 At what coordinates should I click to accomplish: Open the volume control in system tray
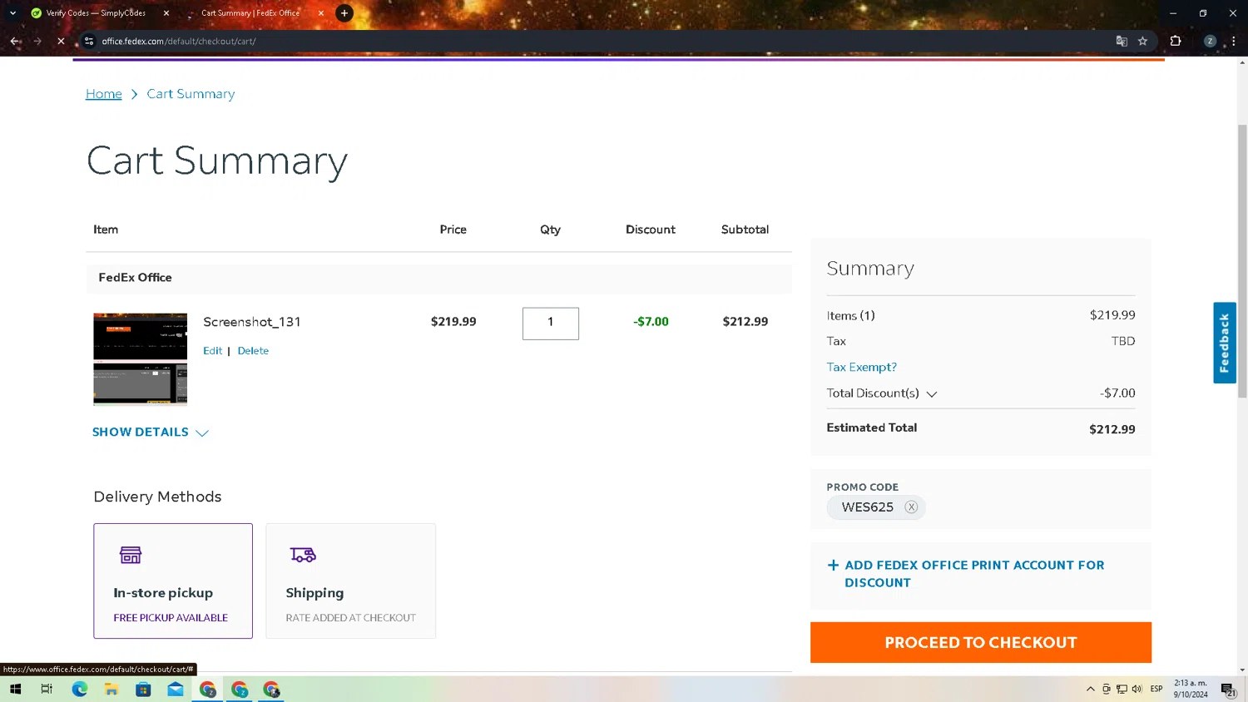[1137, 689]
